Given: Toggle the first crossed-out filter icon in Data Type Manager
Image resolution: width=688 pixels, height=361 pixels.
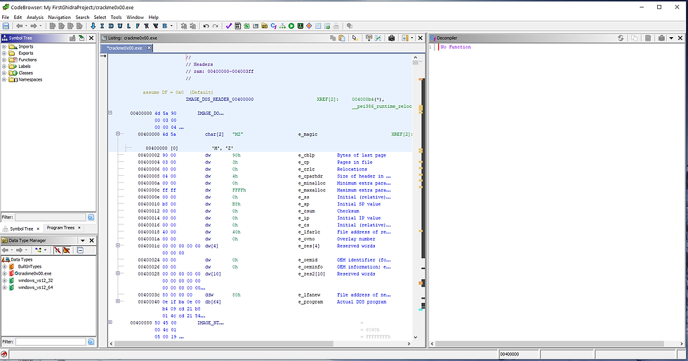Looking at the screenshot, I should tap(58, 250).
